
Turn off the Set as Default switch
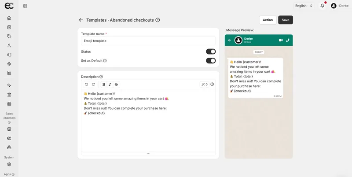point(211,61)
